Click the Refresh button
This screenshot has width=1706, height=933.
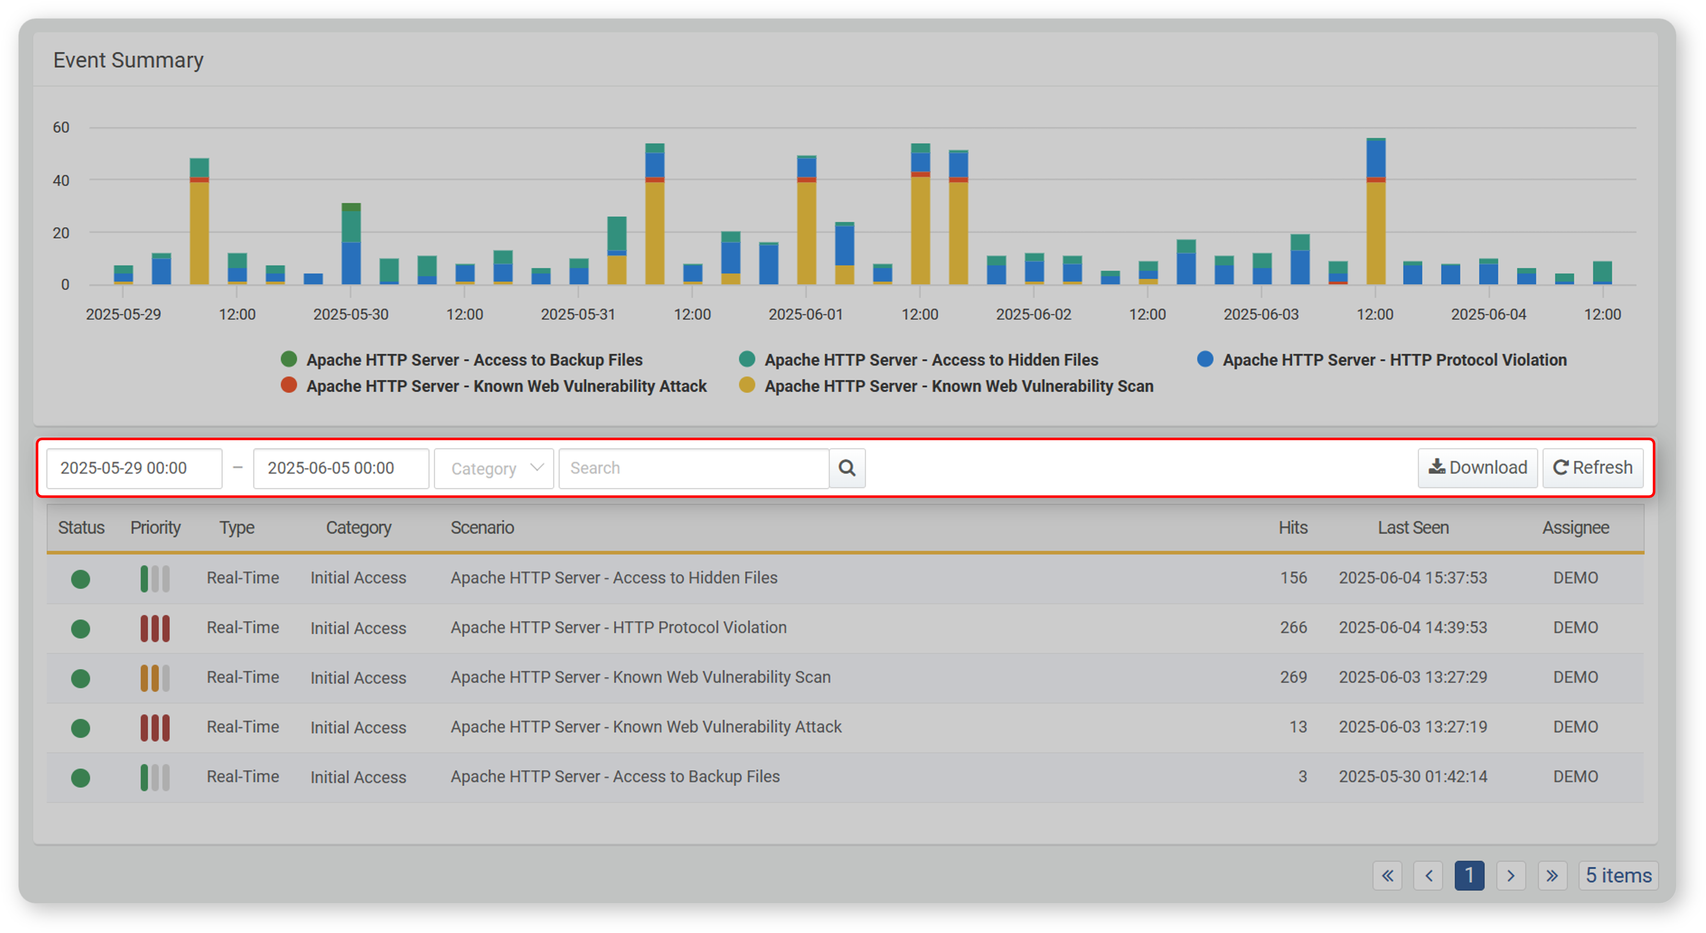pos(1592,468)
